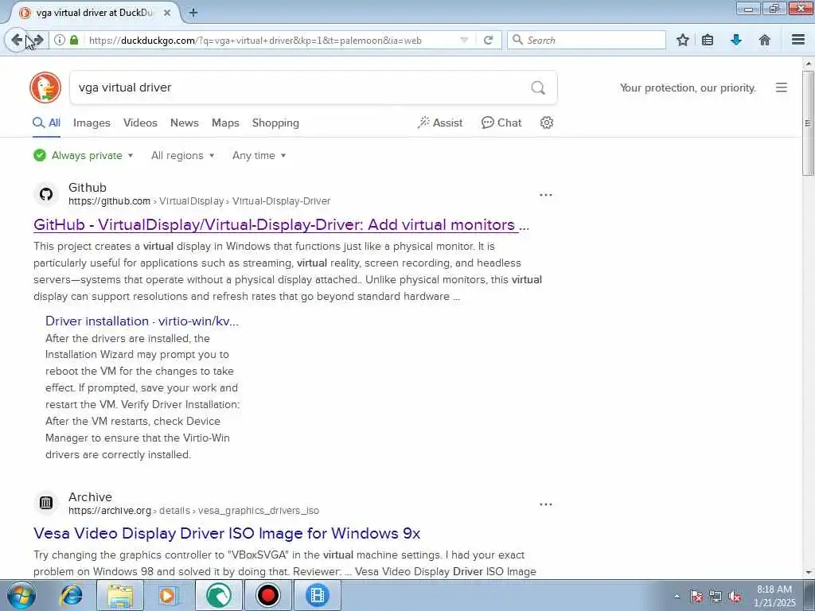Open GitHub VirtualDisplay Virtual-Display-Driver result link
This screenshot has width=815, height=611.
(x=281, y=224)
